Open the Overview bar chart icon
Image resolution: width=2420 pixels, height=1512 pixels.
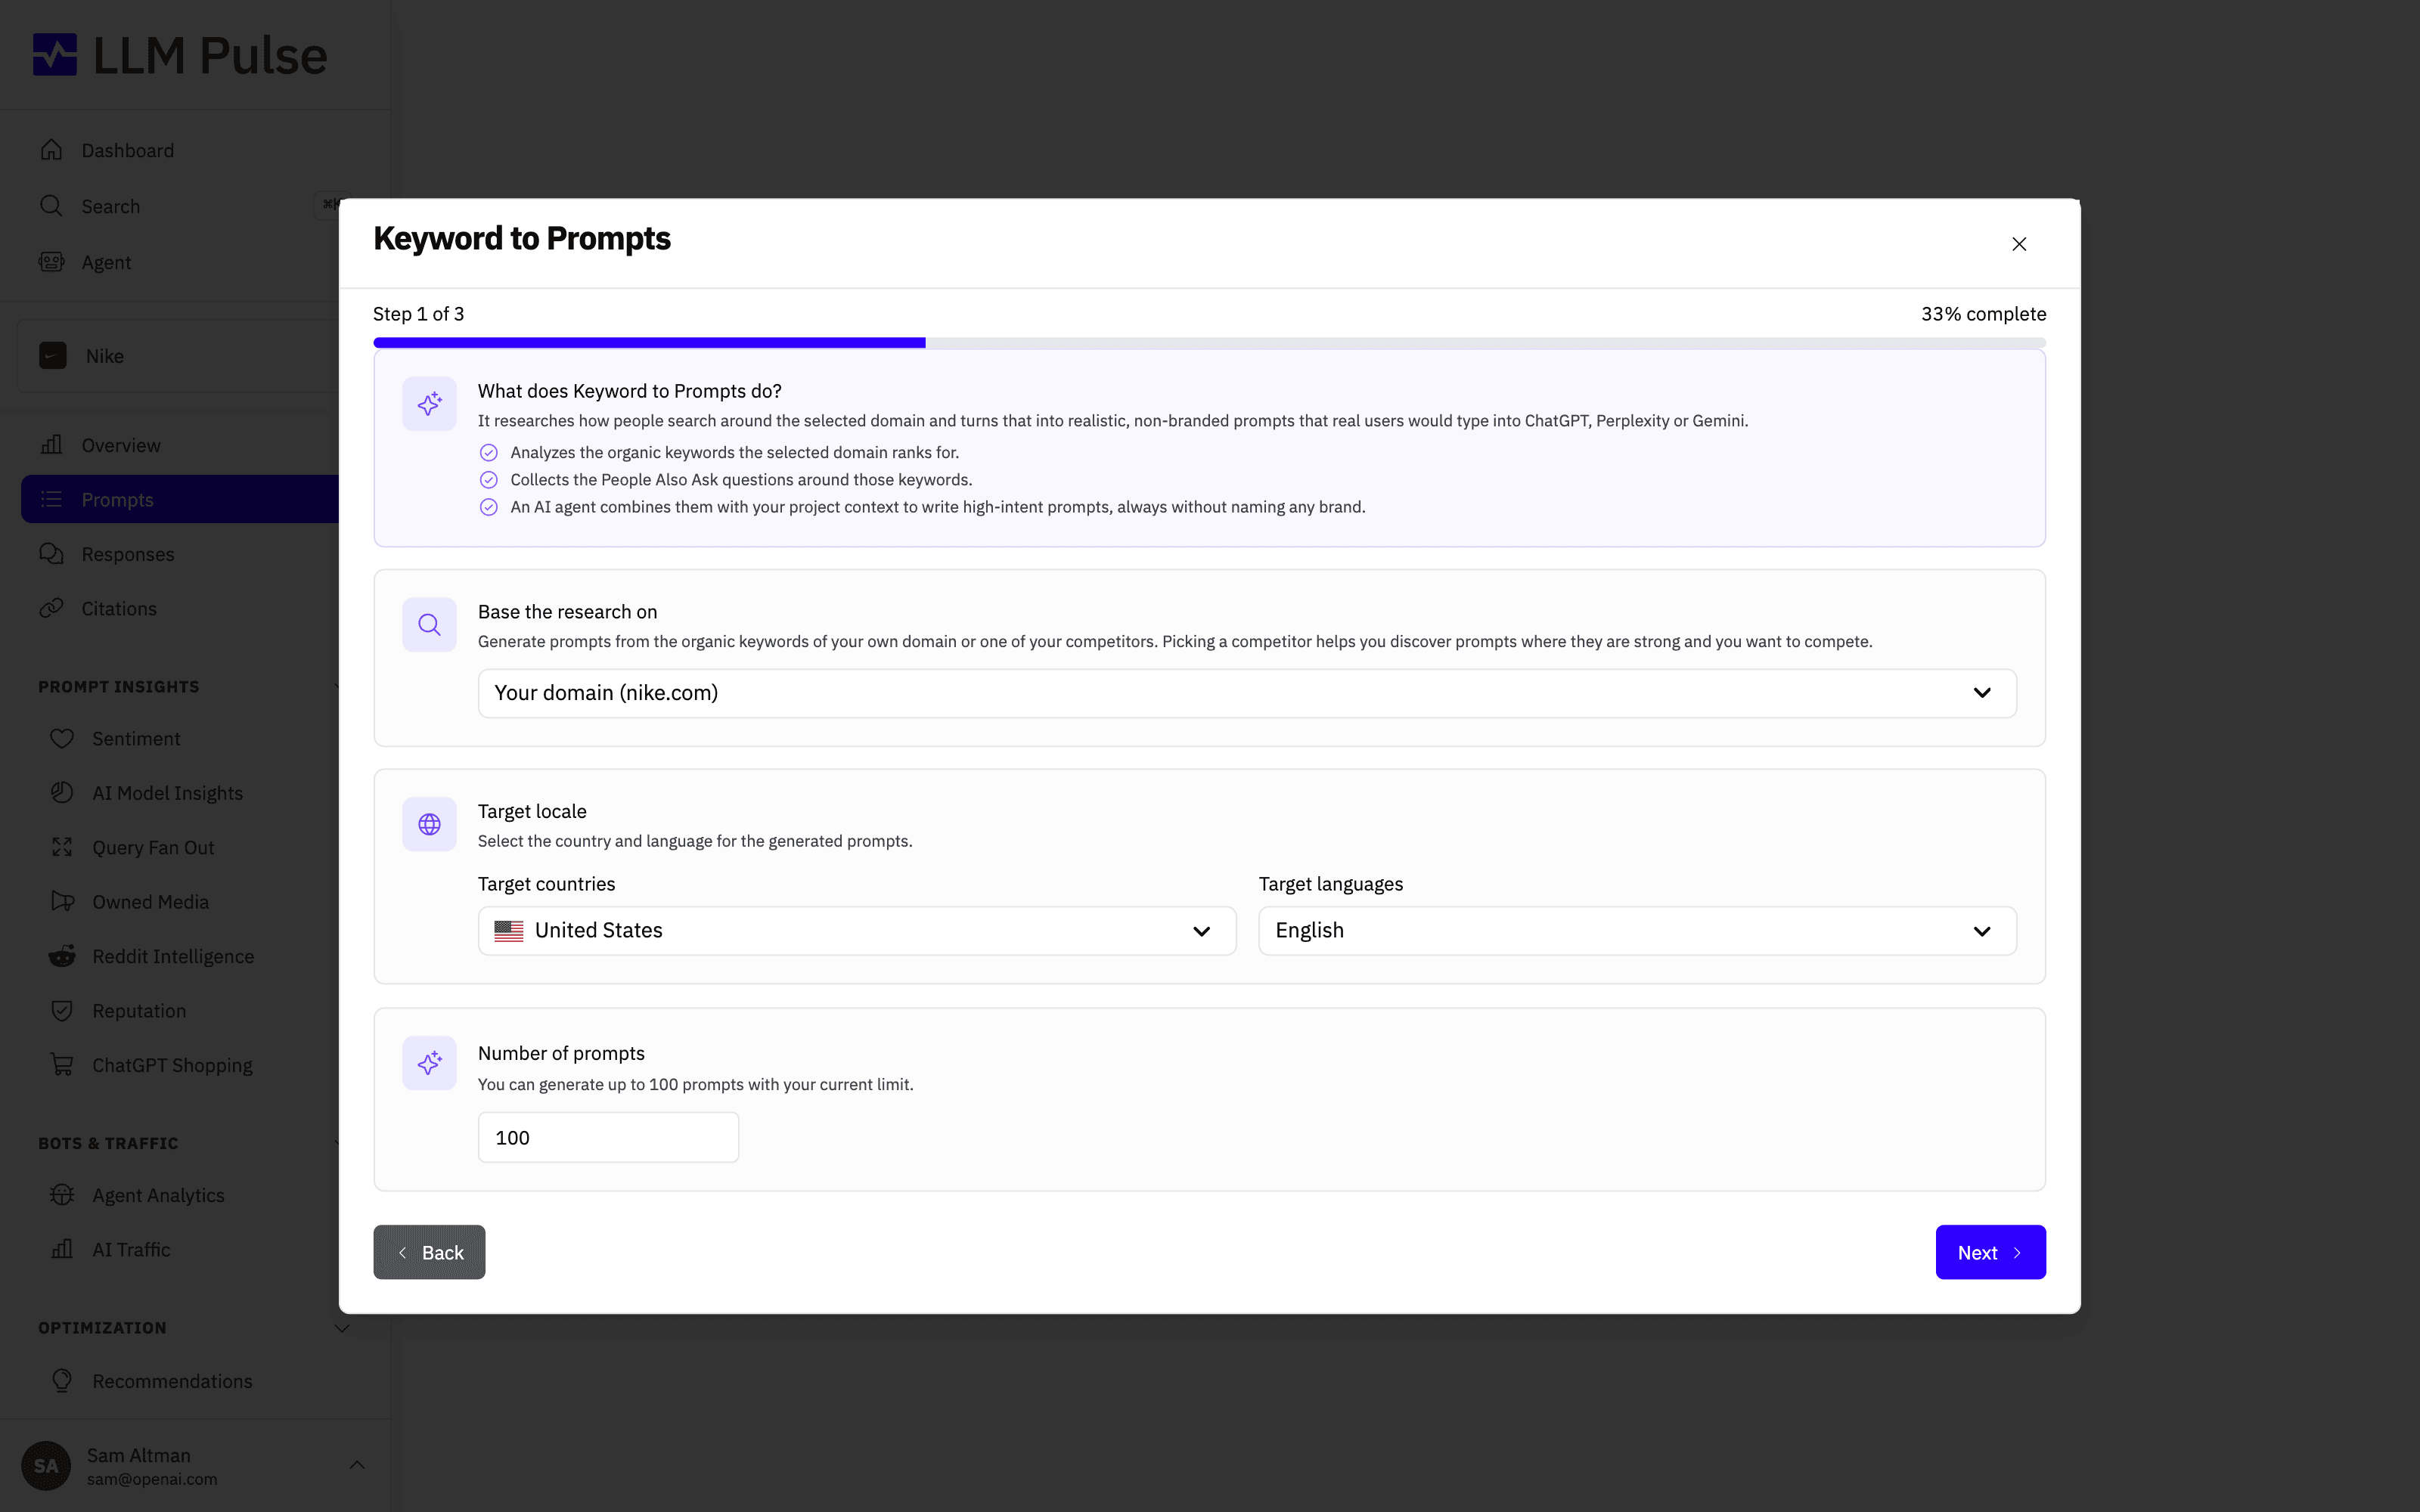click(52, 445)
